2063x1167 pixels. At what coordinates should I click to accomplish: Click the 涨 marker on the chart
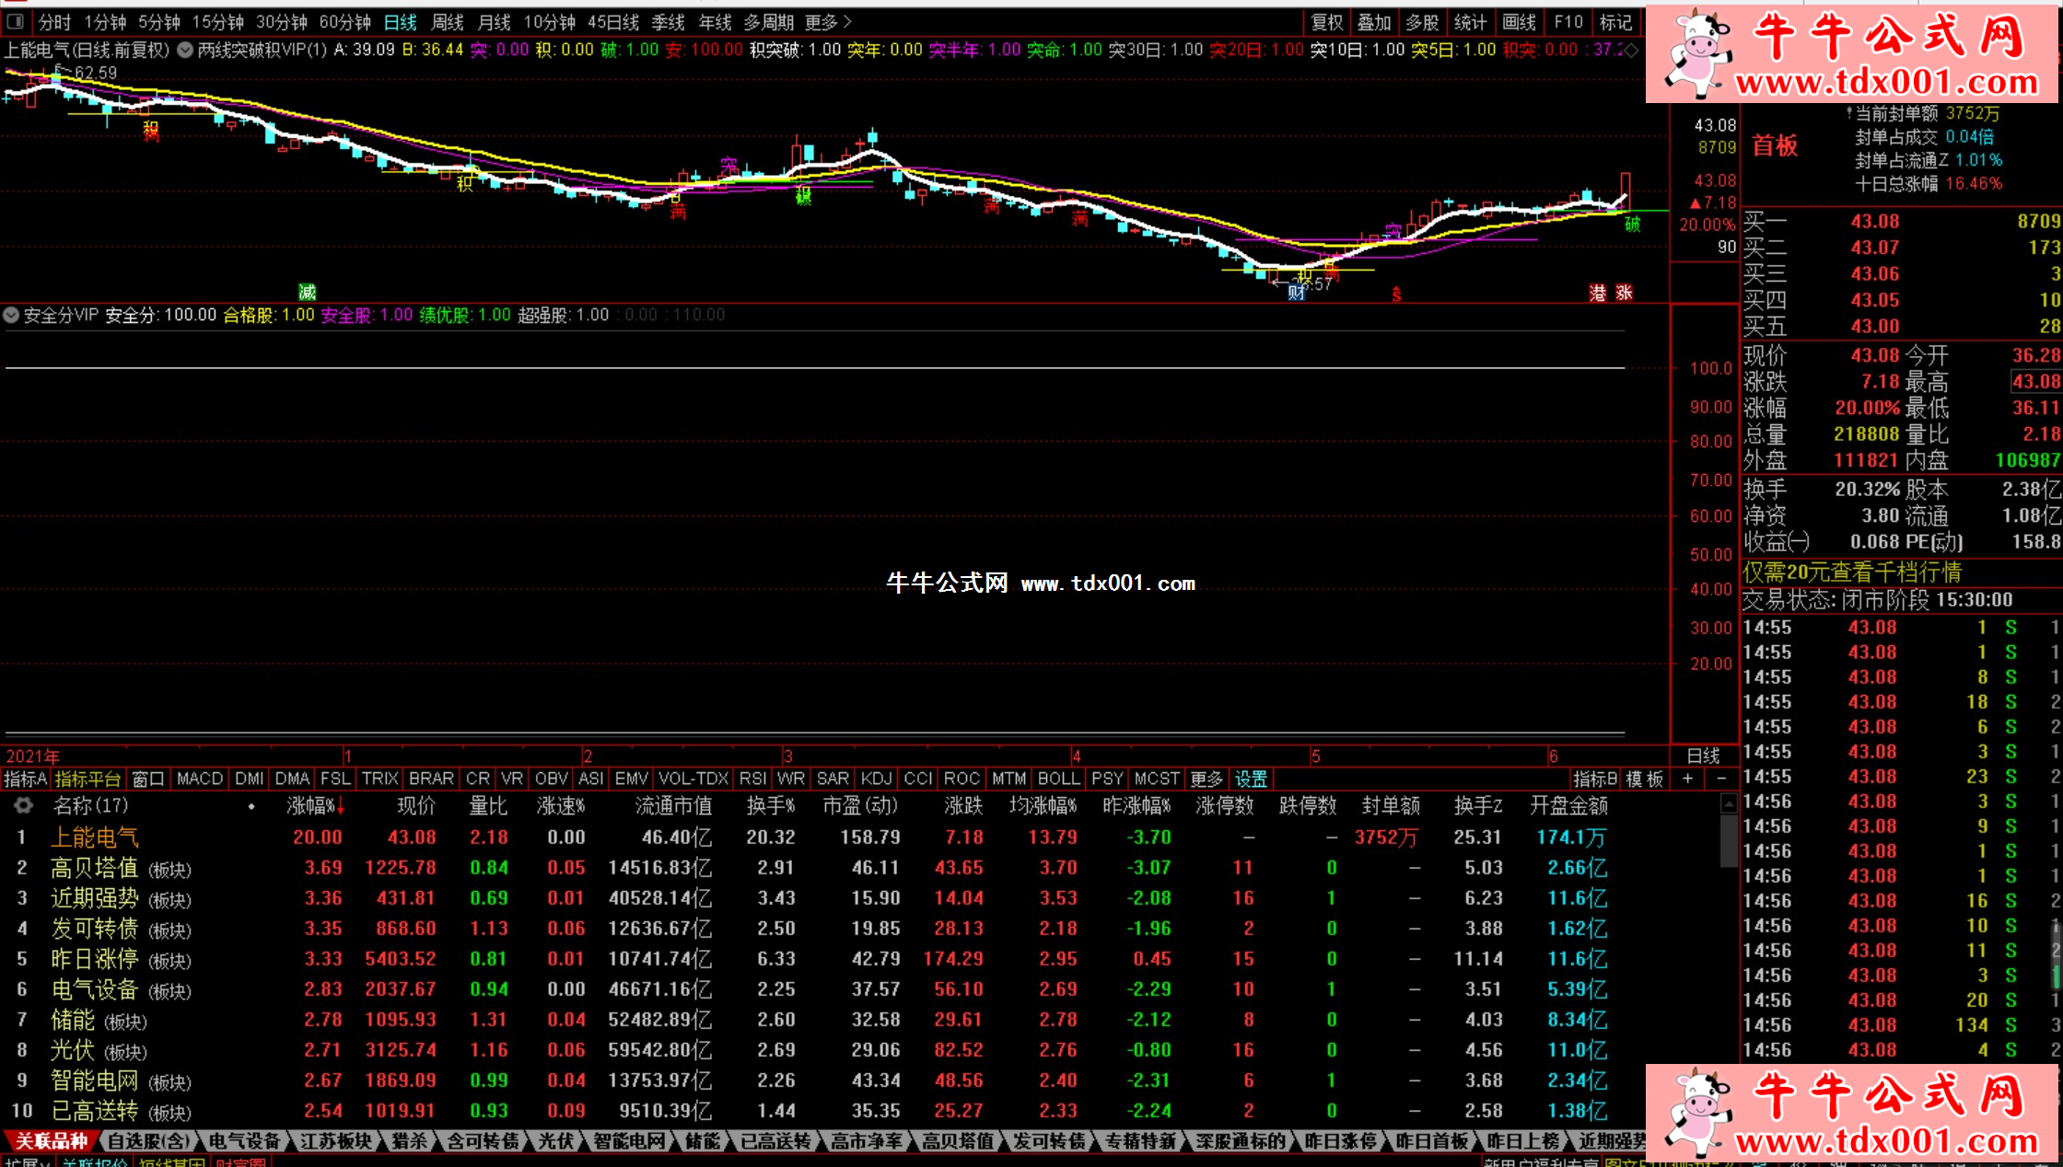(1624, 293)
